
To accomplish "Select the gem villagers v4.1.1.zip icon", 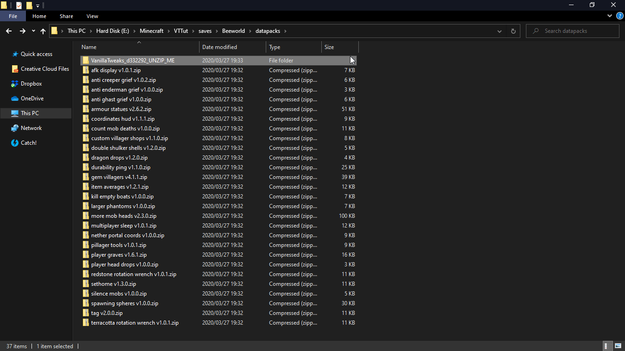I will (x=86, y=177).
